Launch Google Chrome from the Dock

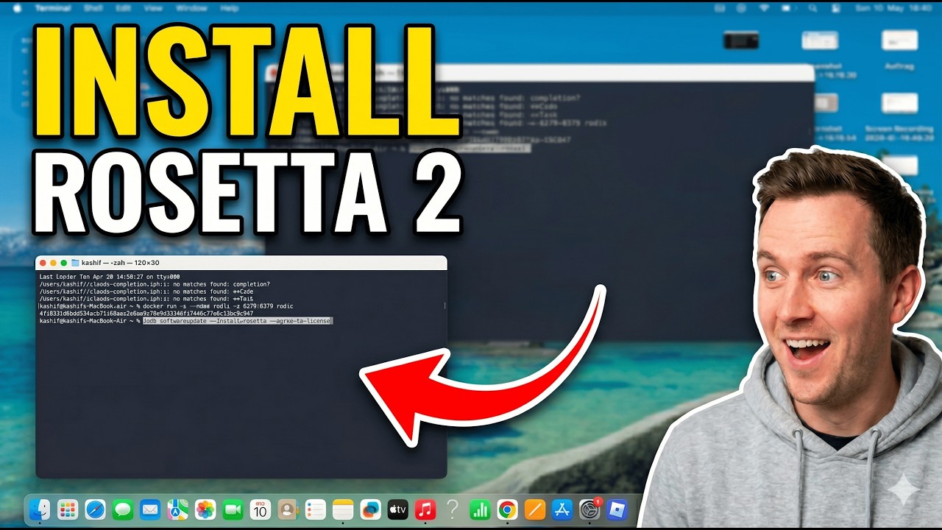tap(507, 509)
